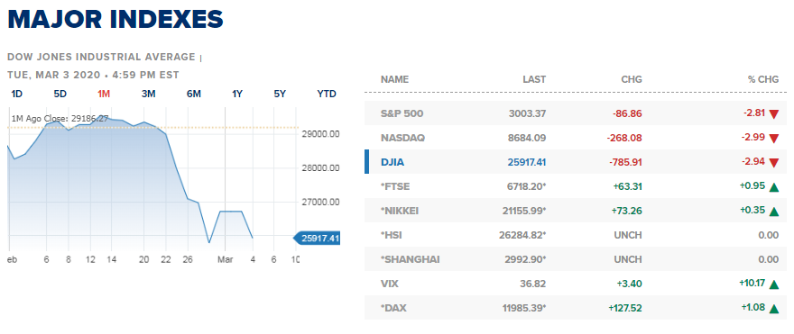The width and height of the screenshot is (794, 334).
Task: Select the 3M chart range
Action: coord(148,94)
